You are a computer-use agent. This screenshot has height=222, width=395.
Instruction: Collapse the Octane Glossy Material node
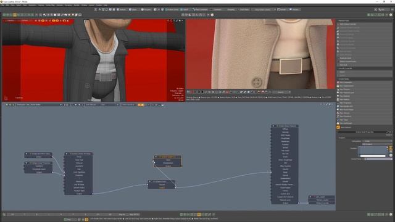(x=273, y=126)
